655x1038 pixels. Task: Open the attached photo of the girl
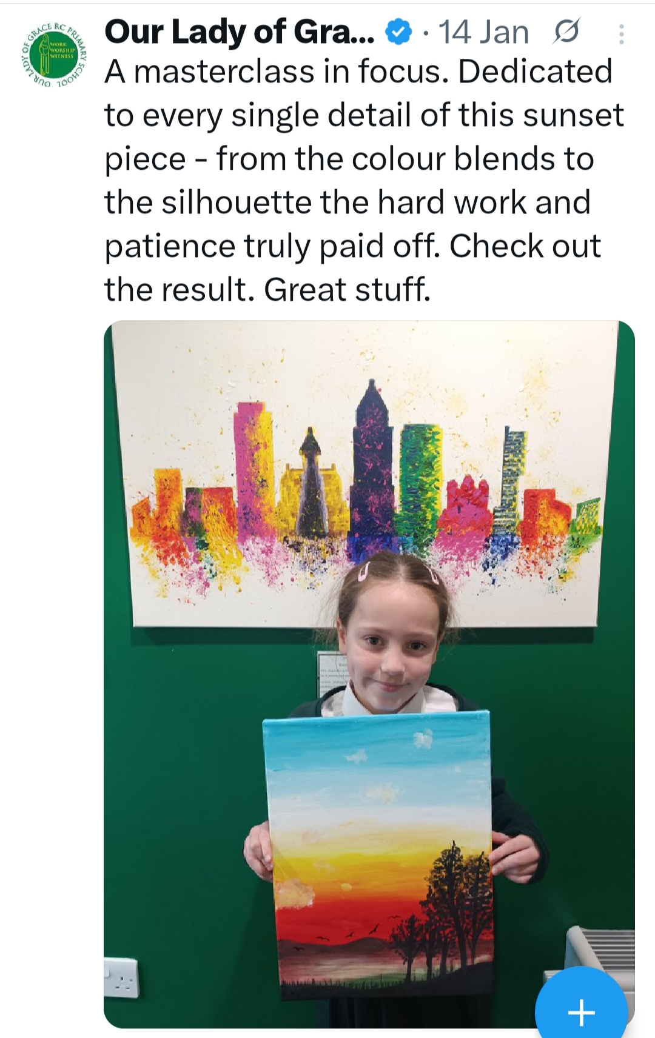[369, 674]
